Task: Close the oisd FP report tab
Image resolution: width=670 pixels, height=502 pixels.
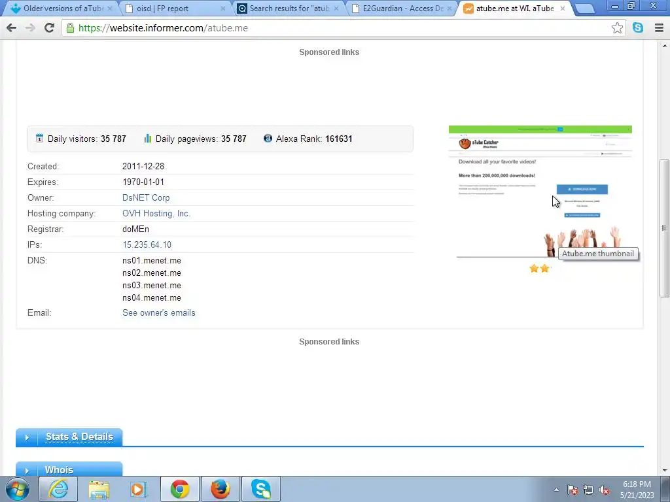Action: point(222,8)
